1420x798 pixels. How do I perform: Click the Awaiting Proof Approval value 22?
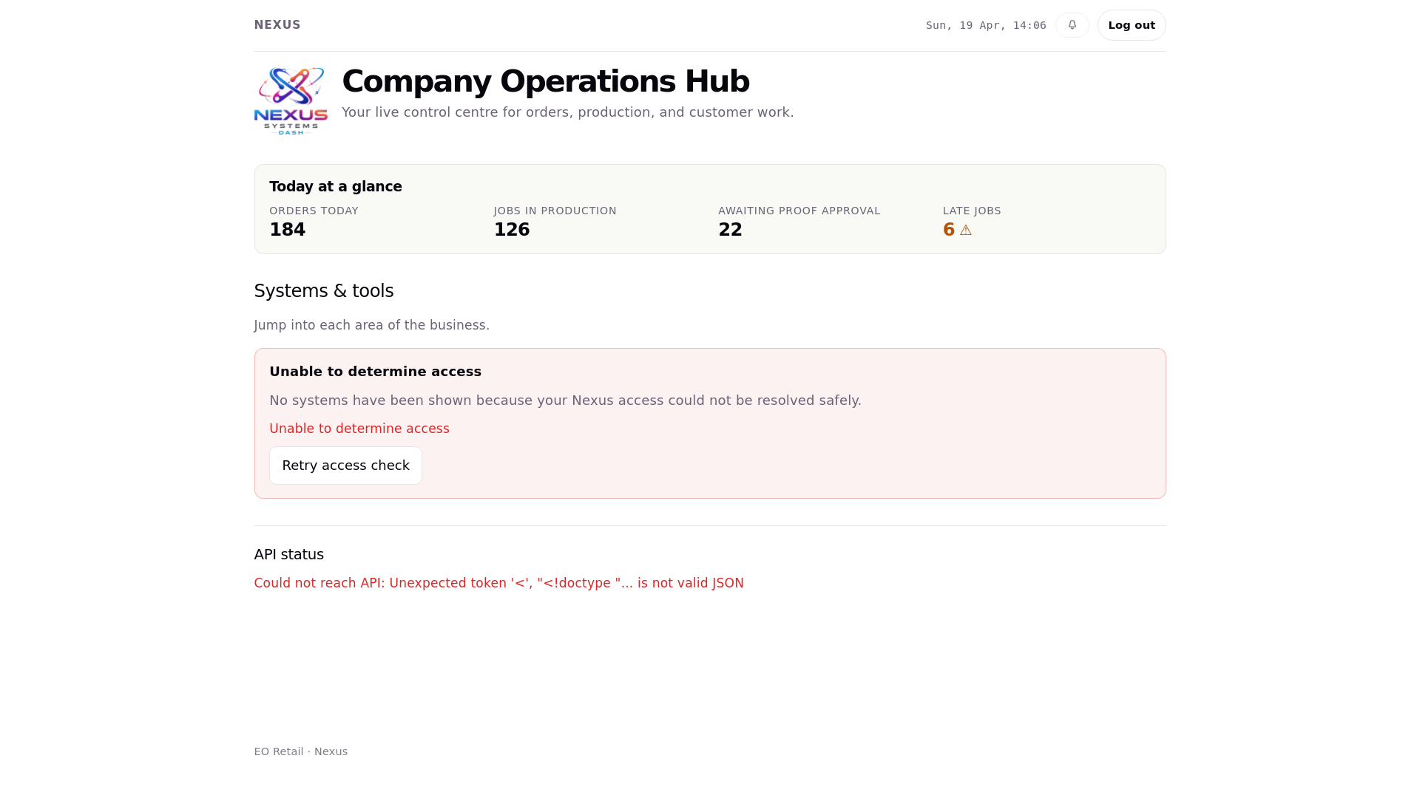[730, 230]
